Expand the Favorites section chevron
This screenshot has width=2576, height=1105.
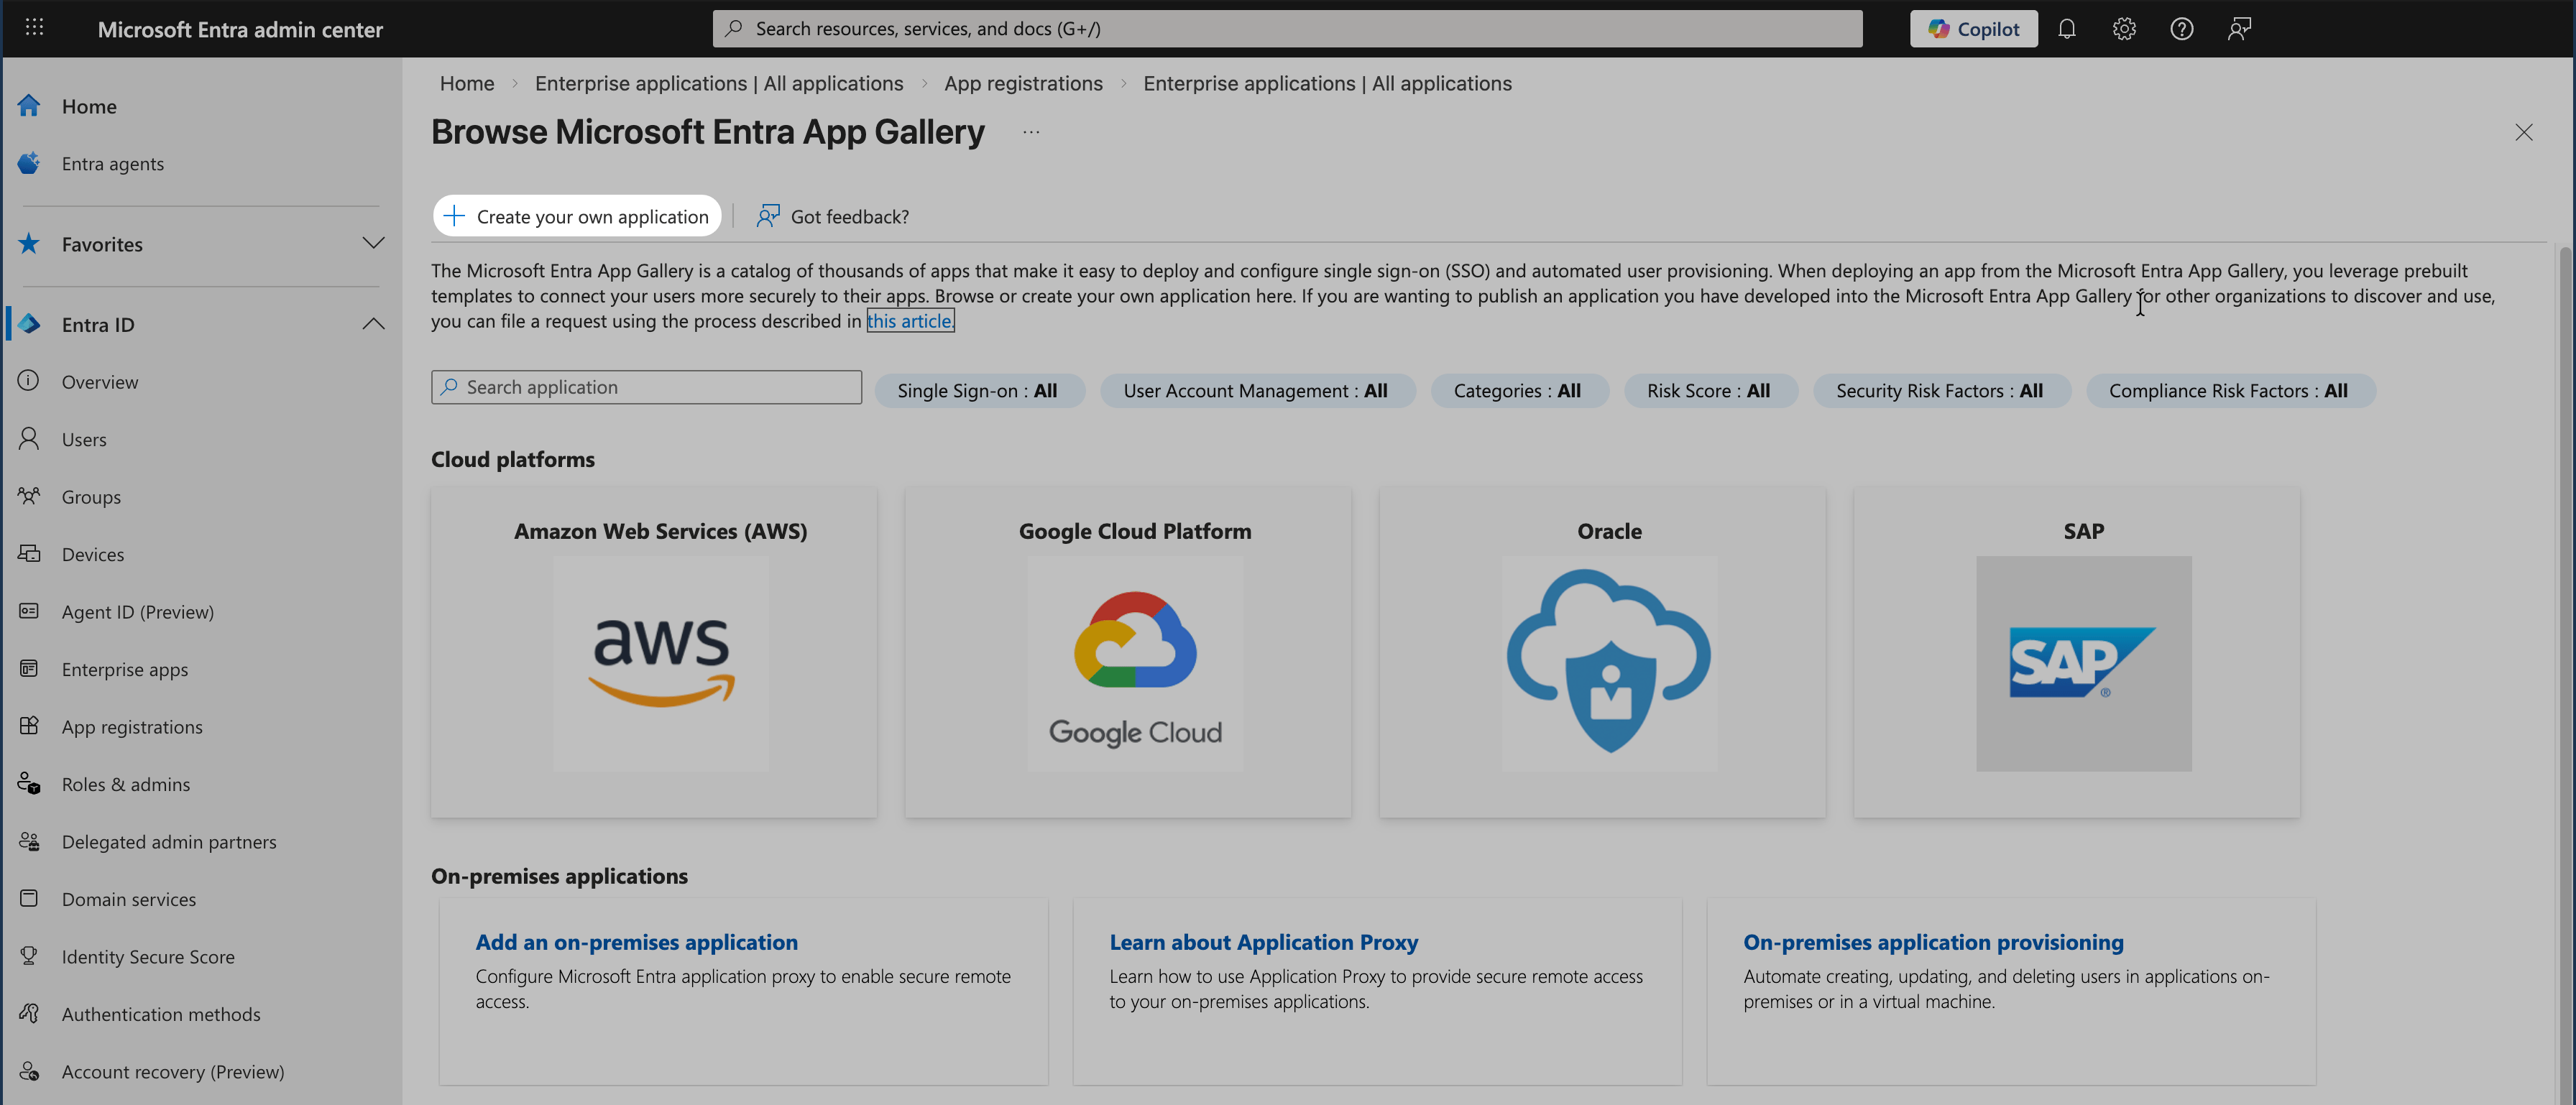[373, 244]
